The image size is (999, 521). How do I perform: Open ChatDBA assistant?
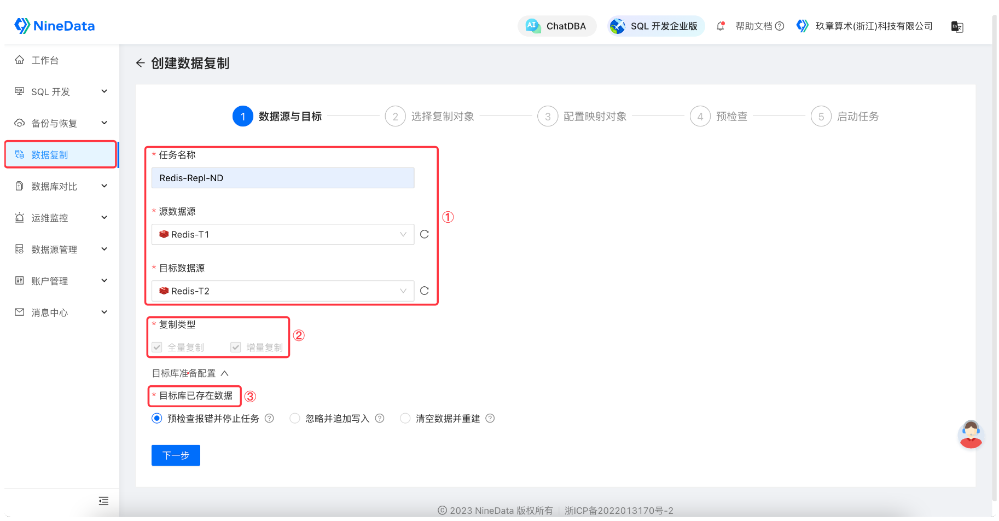click(x=556, y=26)
